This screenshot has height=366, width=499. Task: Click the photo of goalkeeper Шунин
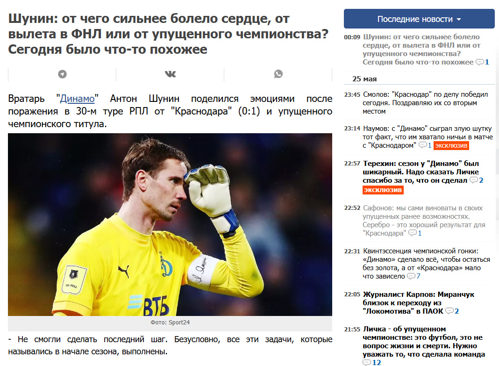click(170, 224)
